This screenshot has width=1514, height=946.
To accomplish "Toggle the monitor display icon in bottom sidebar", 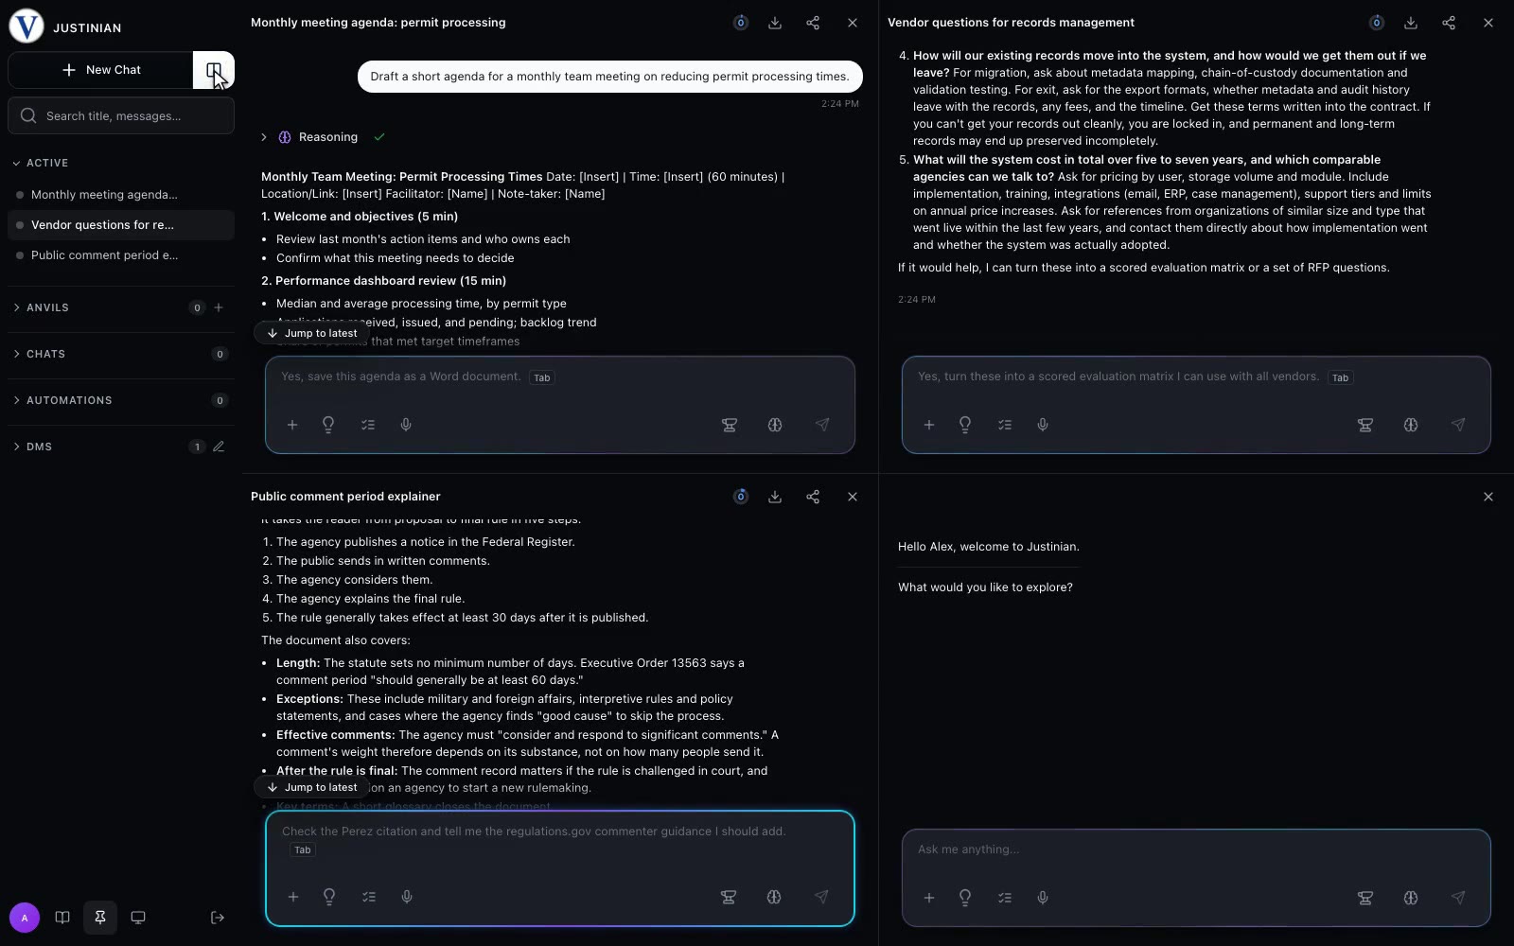I will 138,918.
